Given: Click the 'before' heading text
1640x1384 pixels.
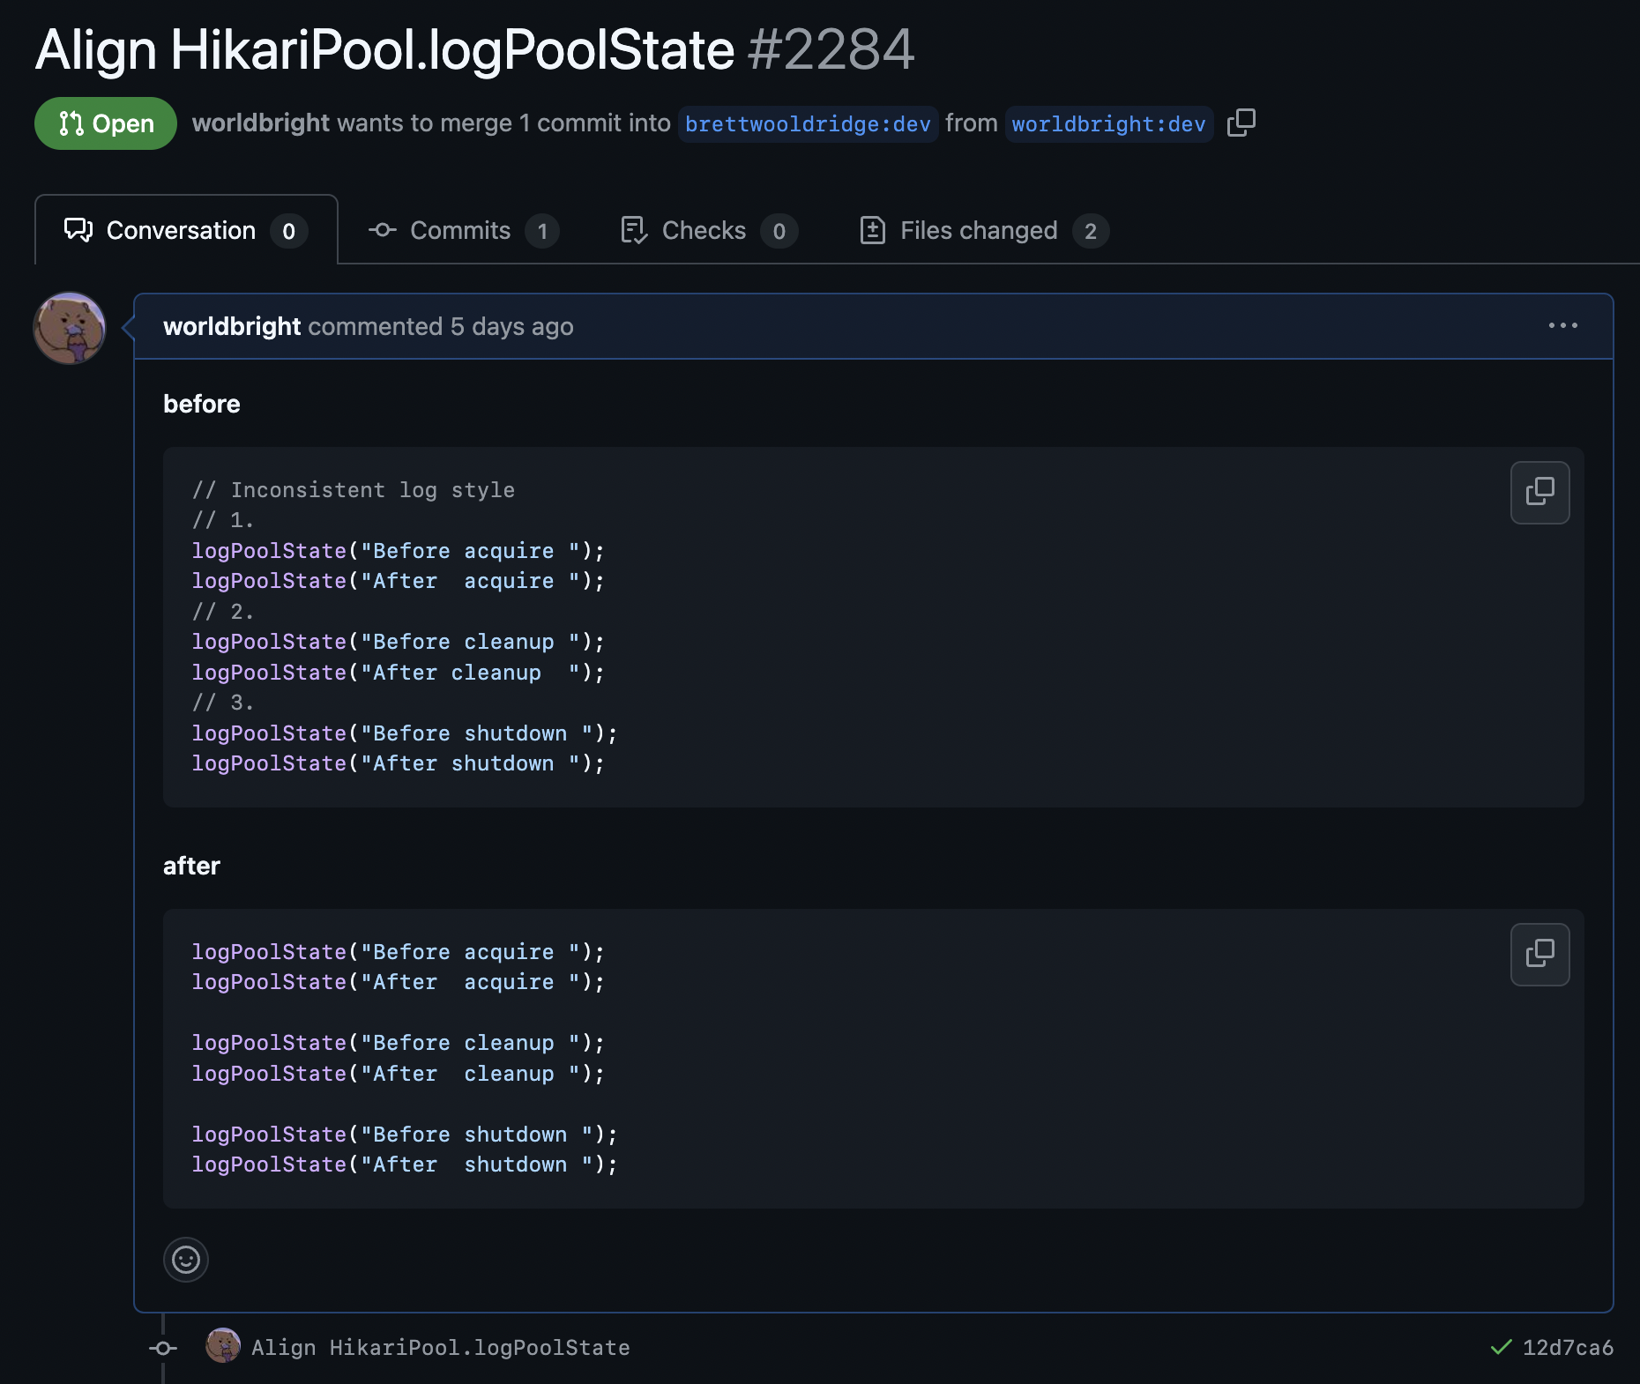Looking at the screenshot, I should tap(202, 404).
